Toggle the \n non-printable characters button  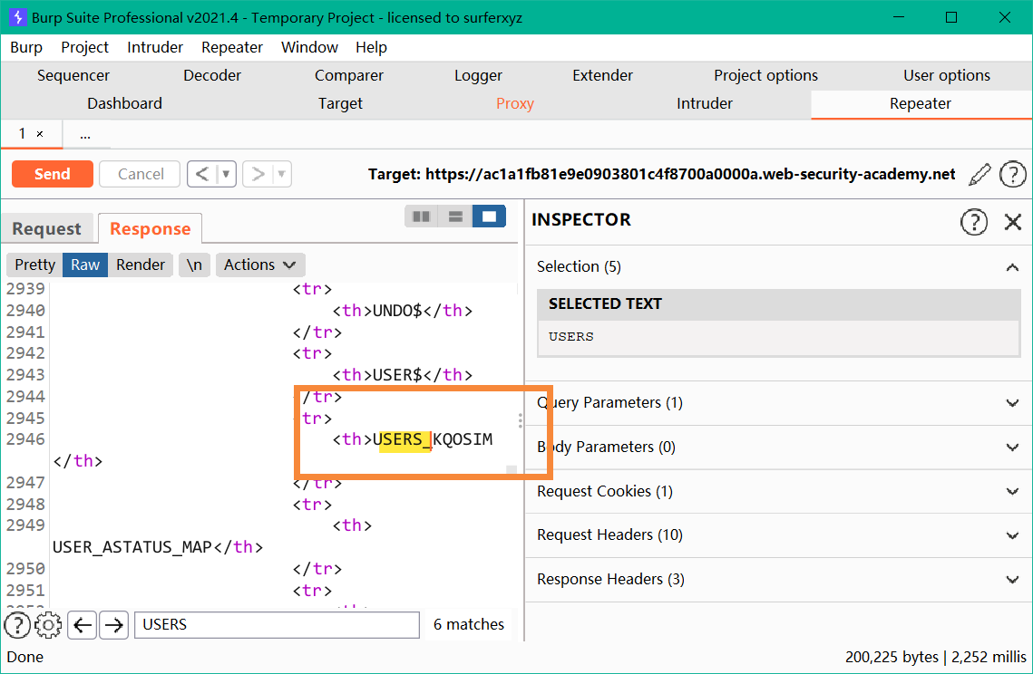click(x=194, y=265)
